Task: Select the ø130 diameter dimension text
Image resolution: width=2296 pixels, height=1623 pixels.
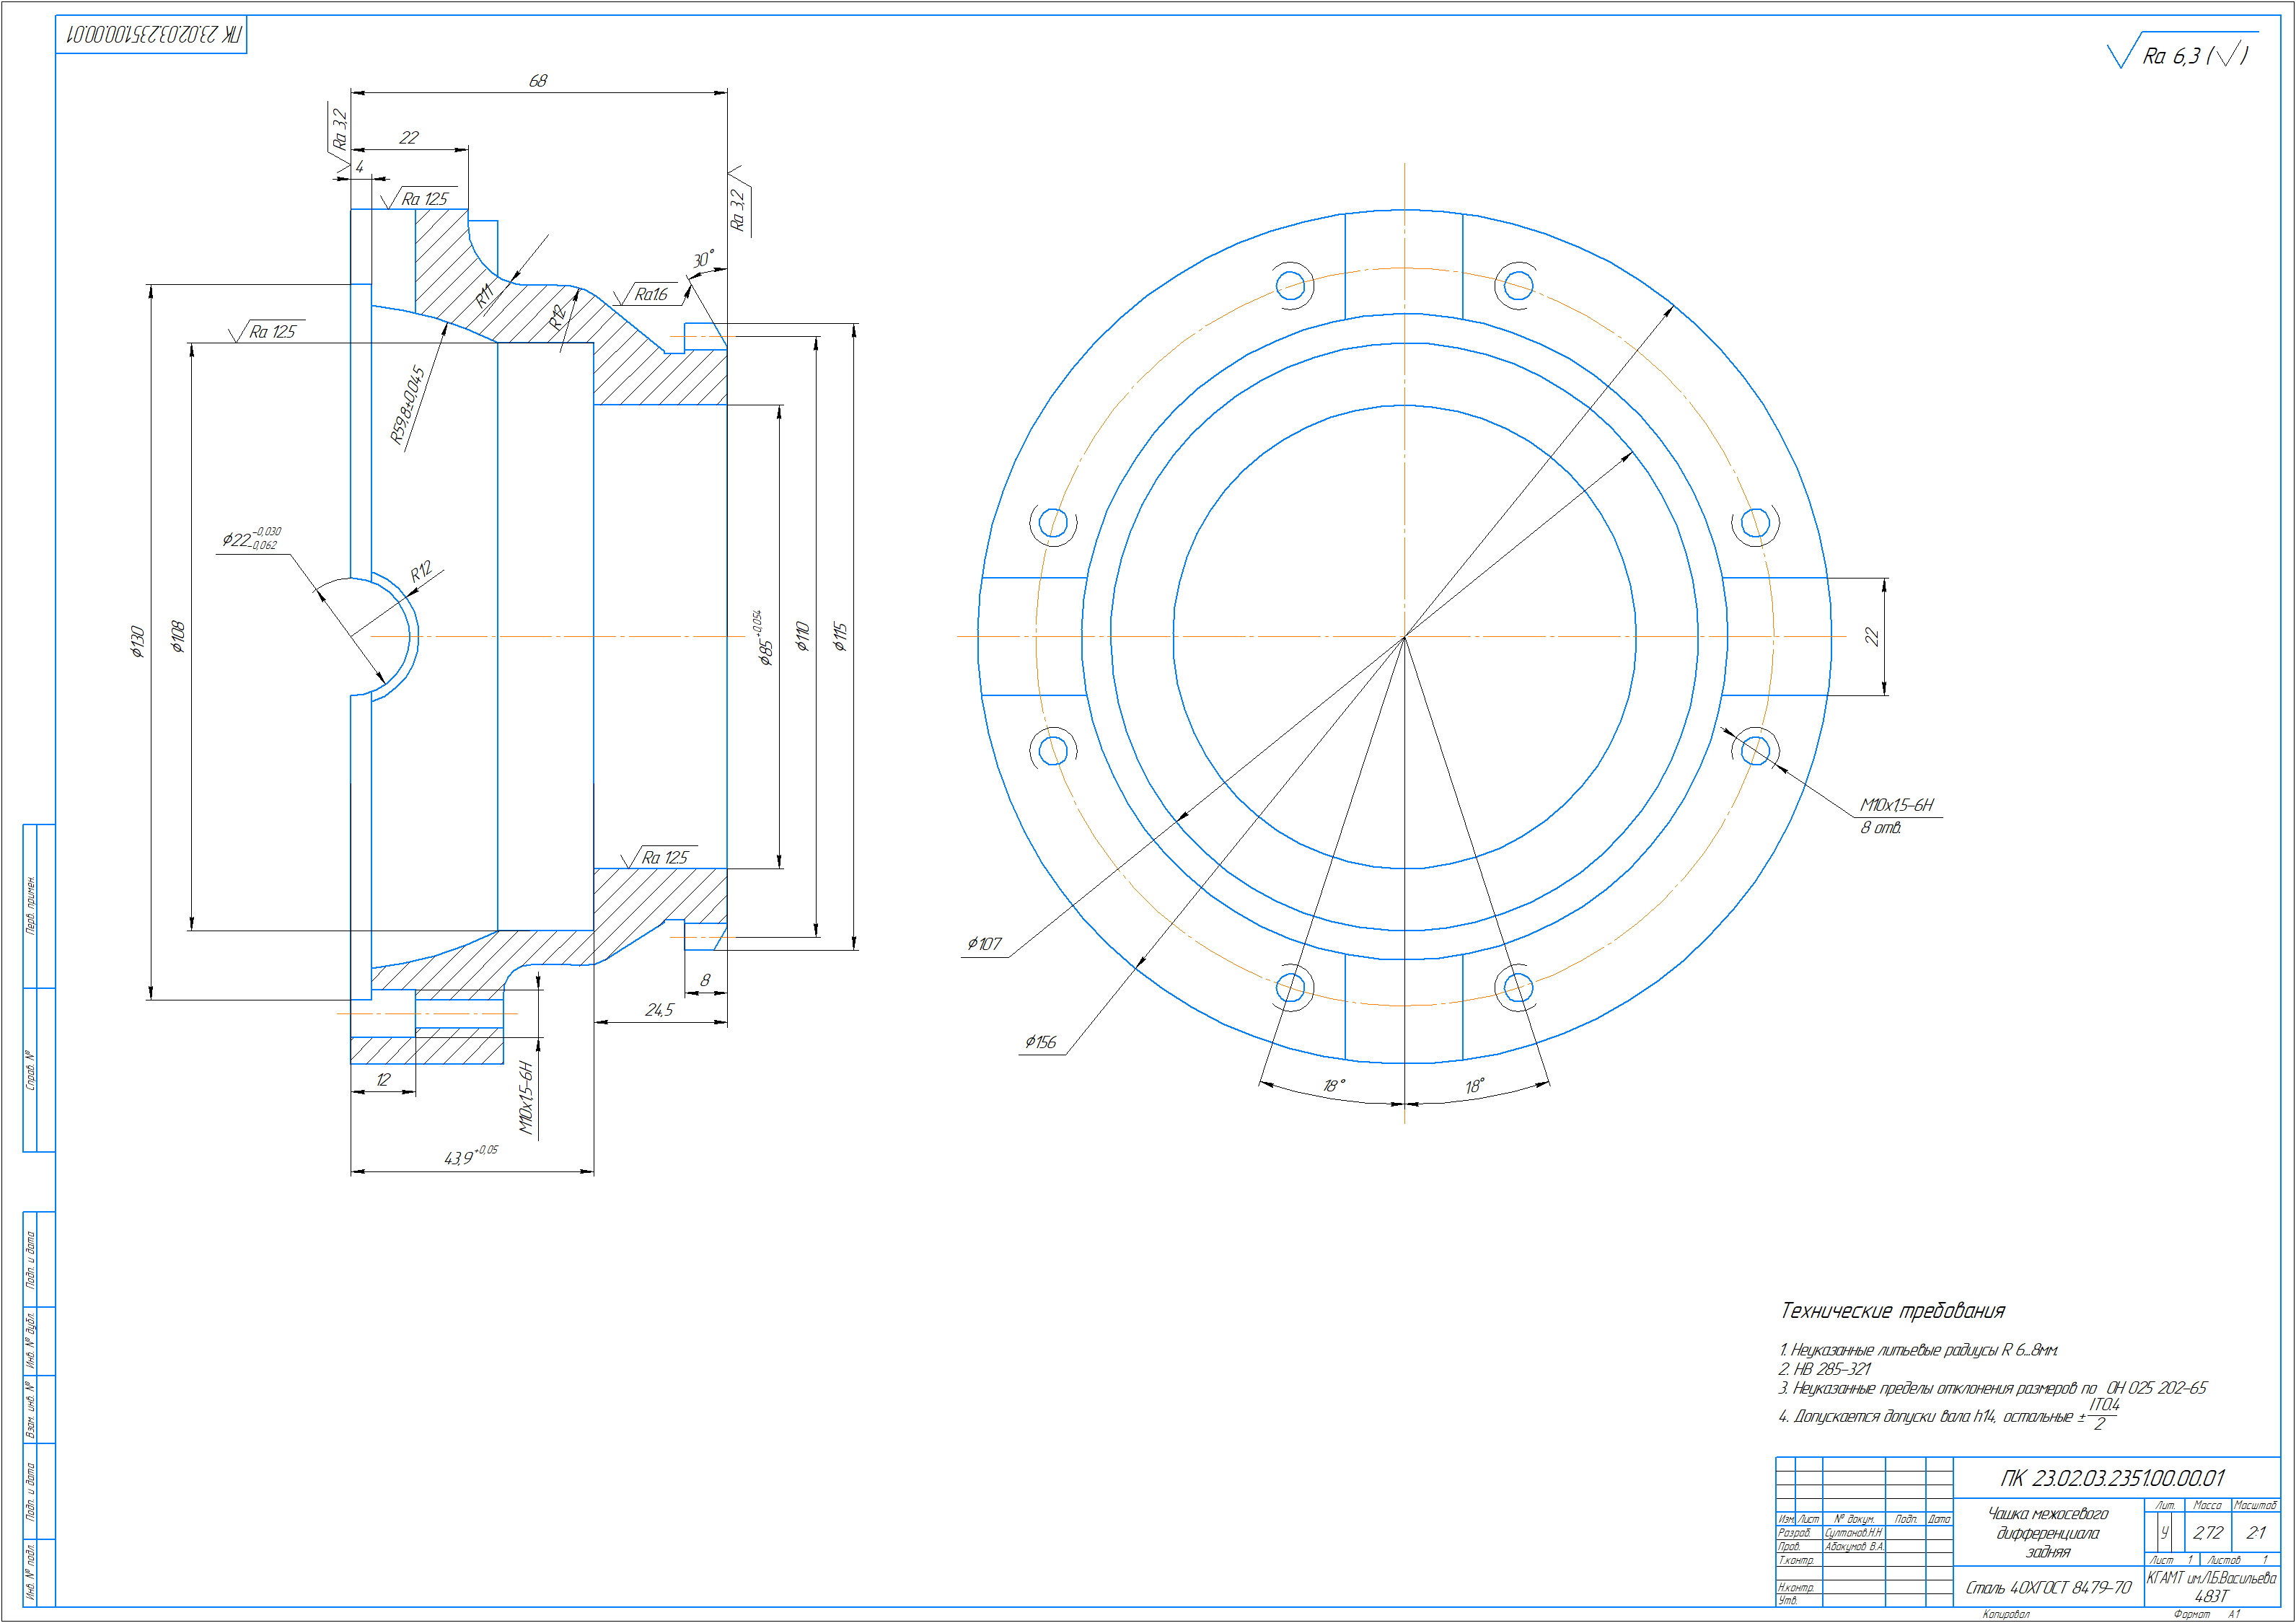Action: [x=137, y=641]
